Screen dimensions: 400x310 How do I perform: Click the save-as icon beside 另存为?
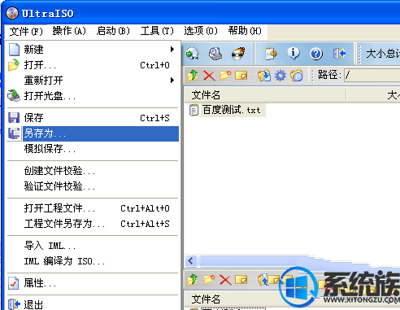[x=14, y=133]
